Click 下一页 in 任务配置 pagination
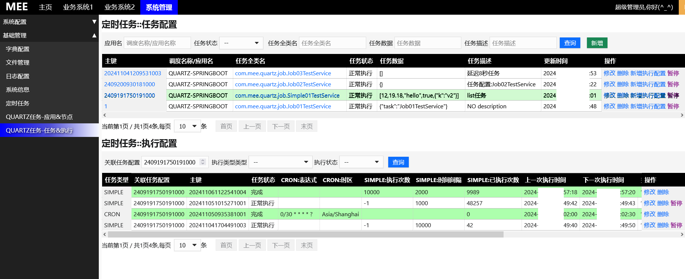Viewport: 685px width, 279px height. [281, 126]
